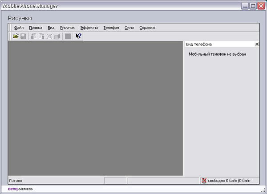Maximize the Mobile Phone Manager window
The image size is (267, 194).
253,6
